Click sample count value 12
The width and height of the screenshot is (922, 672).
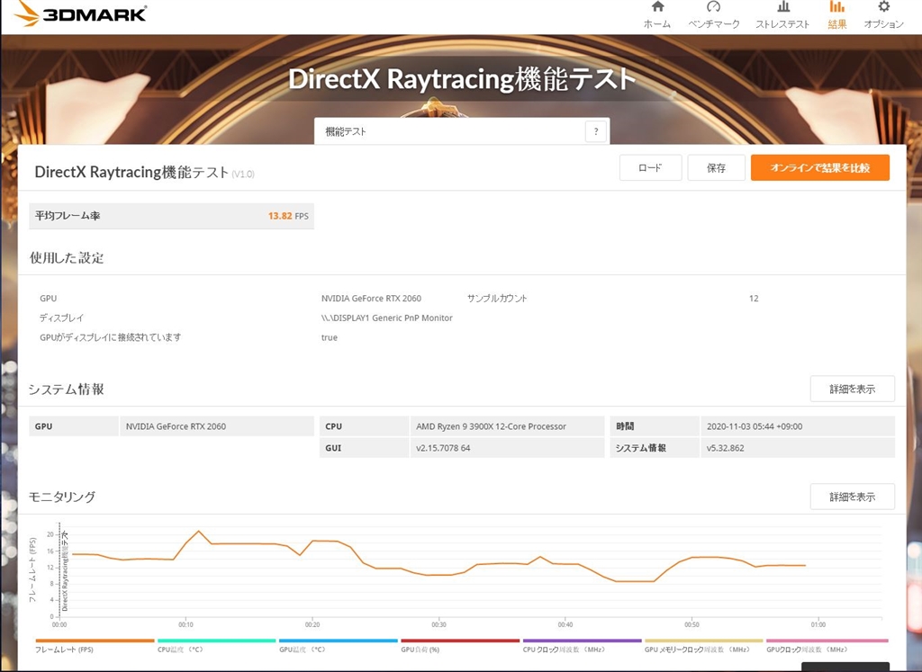click(754, 299)
